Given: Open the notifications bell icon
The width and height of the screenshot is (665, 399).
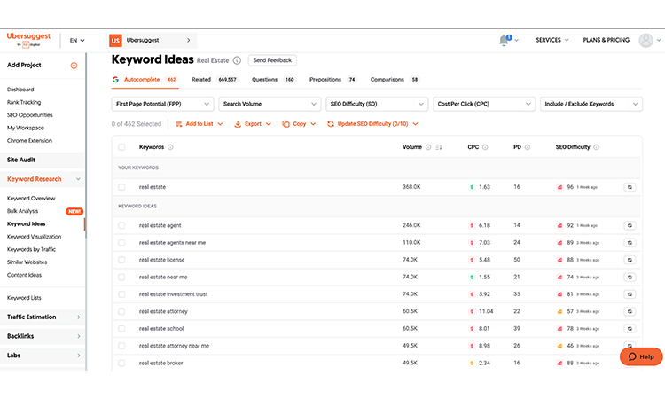Looking at the screenshot, I should pos(504,40).
